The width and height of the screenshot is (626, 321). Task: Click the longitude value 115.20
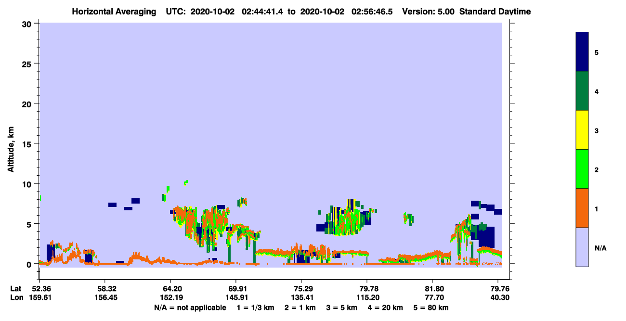(x=367, y=297)
